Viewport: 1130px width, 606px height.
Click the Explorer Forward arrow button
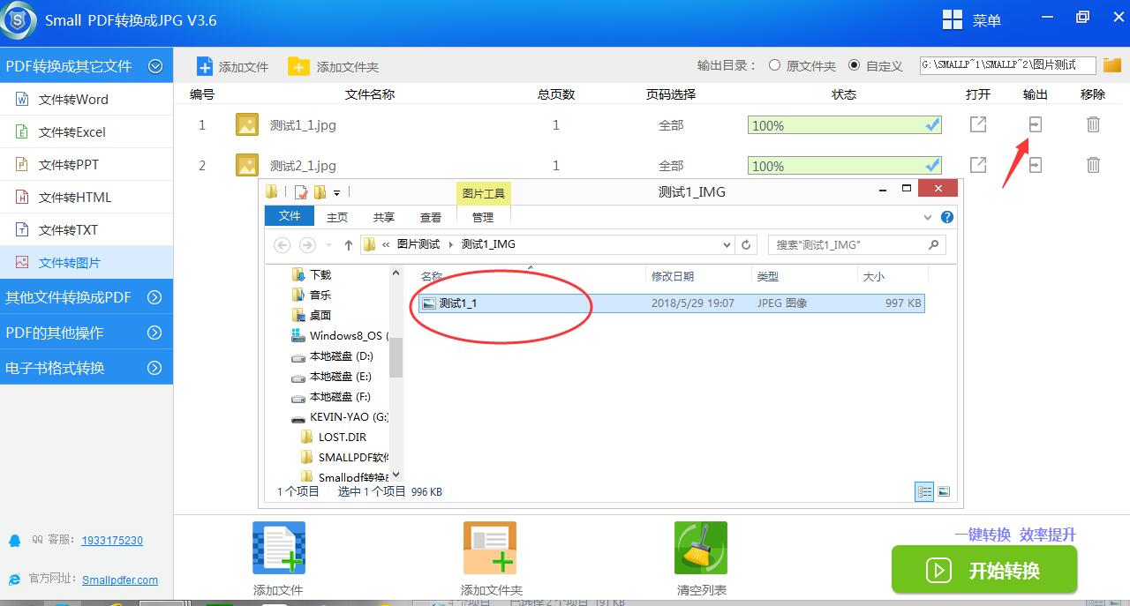307,245
